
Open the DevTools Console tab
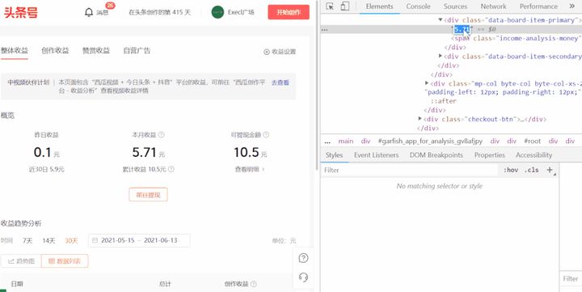pos(419,6)
